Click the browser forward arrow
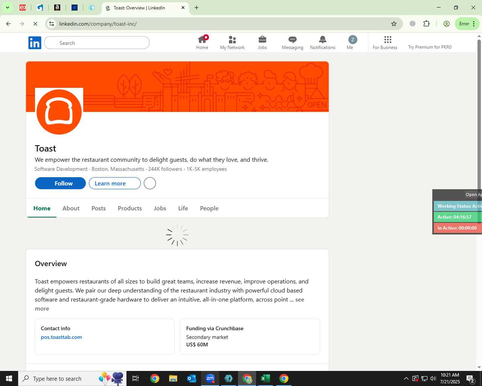This screenshot has height=386, width=482. click(x=22, y=24)
